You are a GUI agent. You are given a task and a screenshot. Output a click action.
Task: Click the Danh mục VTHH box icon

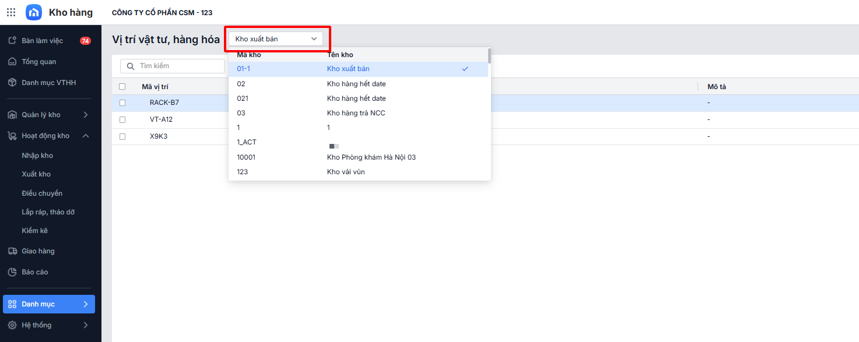pos(12,83)
